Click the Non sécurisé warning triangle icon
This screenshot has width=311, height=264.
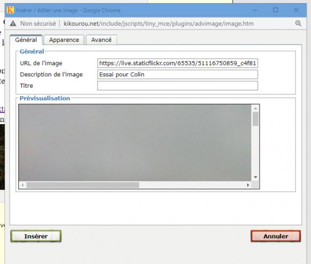(13, 24)
